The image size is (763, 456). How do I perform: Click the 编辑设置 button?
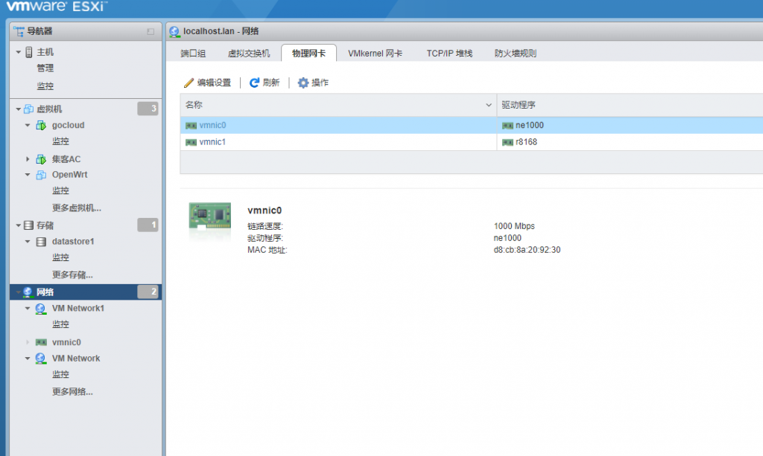[208, 83]
